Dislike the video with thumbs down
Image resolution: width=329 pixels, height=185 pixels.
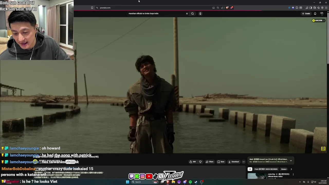coord(200,162)
